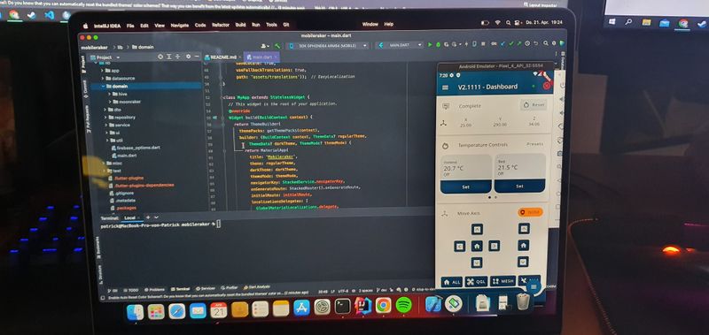
Task: Open temperature Presets link
Action: [x=535, y=144]
